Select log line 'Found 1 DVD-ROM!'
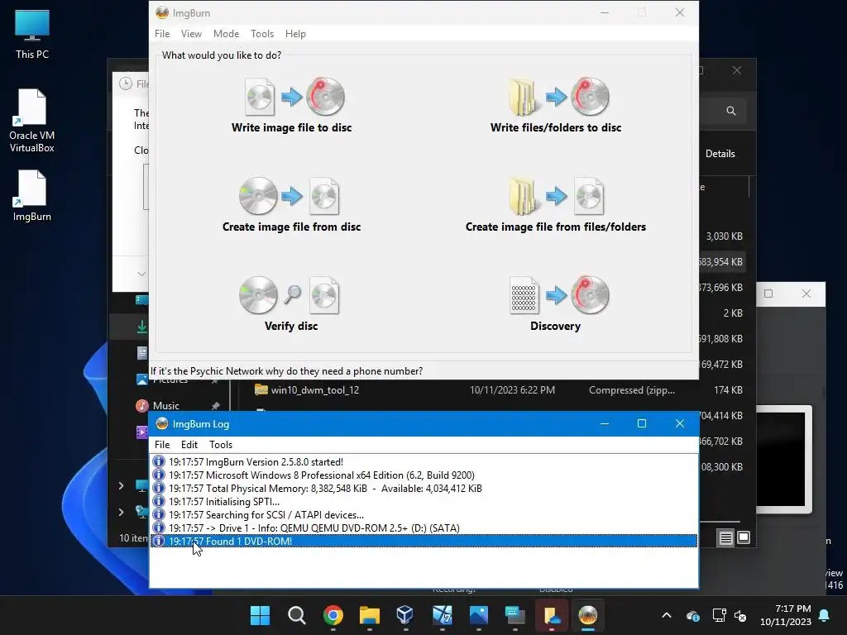This screenshot has width=847, height=635. (424, 541)
